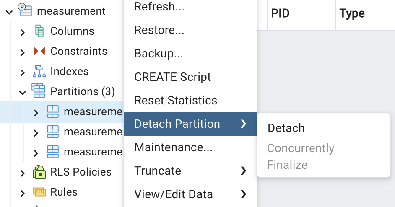Click the Constraints node icon
Viewport: 395px width, 207px height.
[x=39, y=52]
